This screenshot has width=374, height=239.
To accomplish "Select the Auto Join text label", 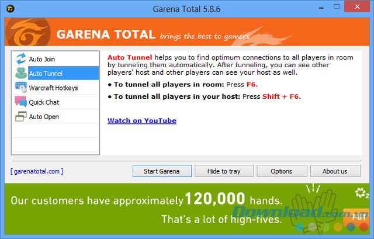I will tap(42, 60).
